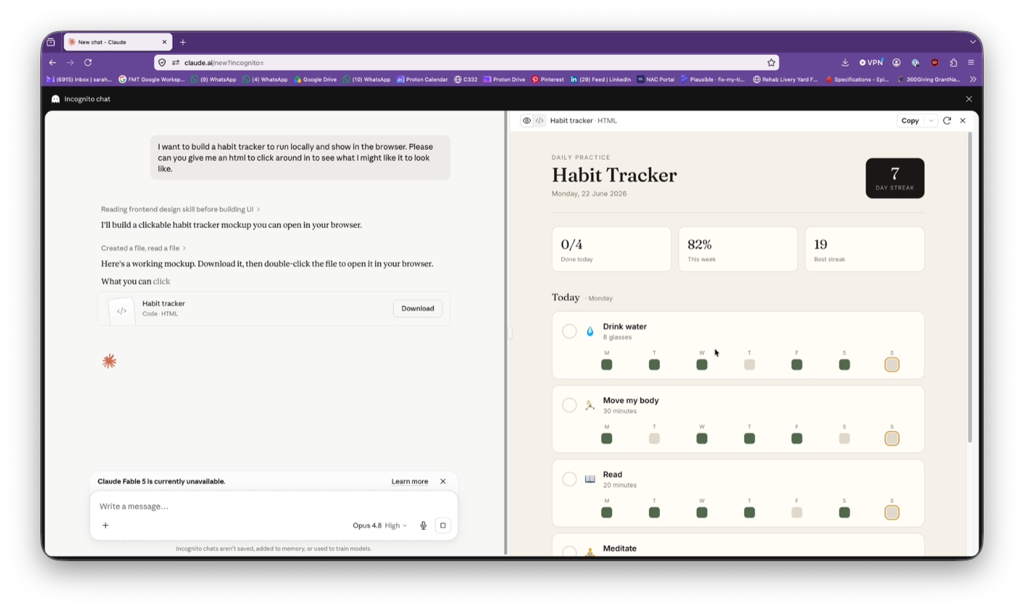Screen dimensions: 1024x611
Task: Open the Proton Calendar bookmark
Action: [422, 79]
